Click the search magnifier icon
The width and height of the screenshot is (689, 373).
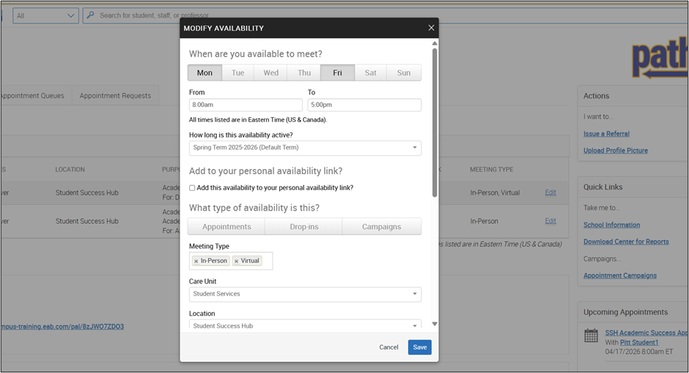click(90, 15)
